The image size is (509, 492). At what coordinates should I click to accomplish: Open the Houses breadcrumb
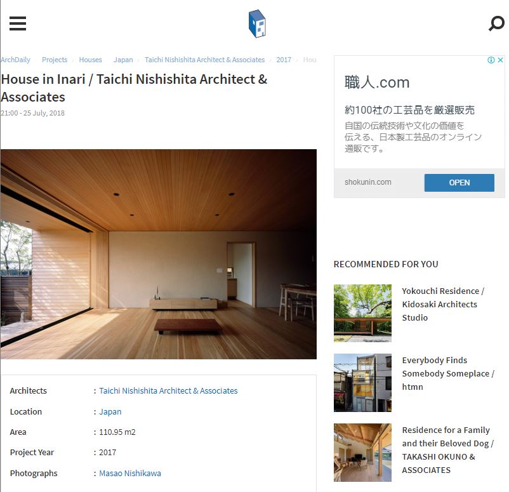[x=90, y=60]
